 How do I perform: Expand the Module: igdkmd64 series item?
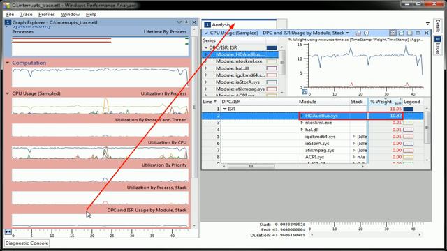(x=206, y=75)
